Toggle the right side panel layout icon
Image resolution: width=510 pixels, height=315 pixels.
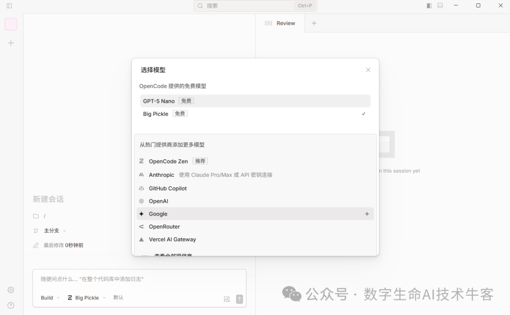pyautogui.click(x=429, y=6)
